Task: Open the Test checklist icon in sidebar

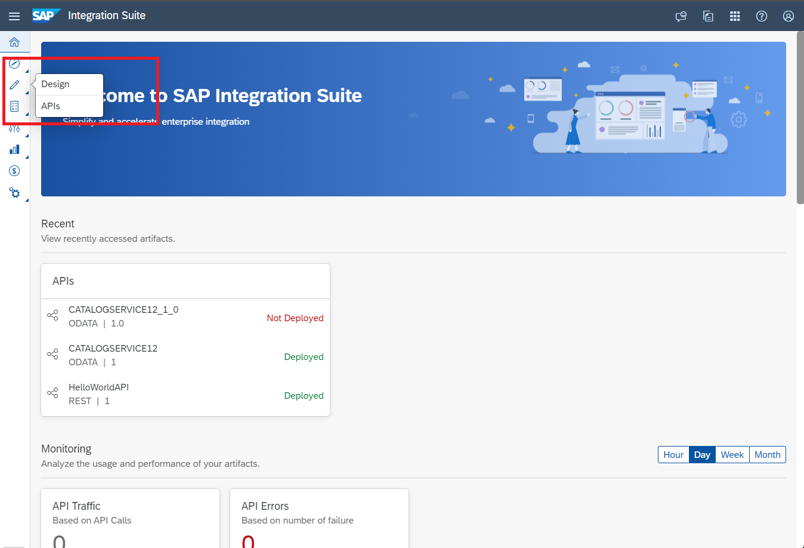Action: pyautogui.click(x=14, y=106)
